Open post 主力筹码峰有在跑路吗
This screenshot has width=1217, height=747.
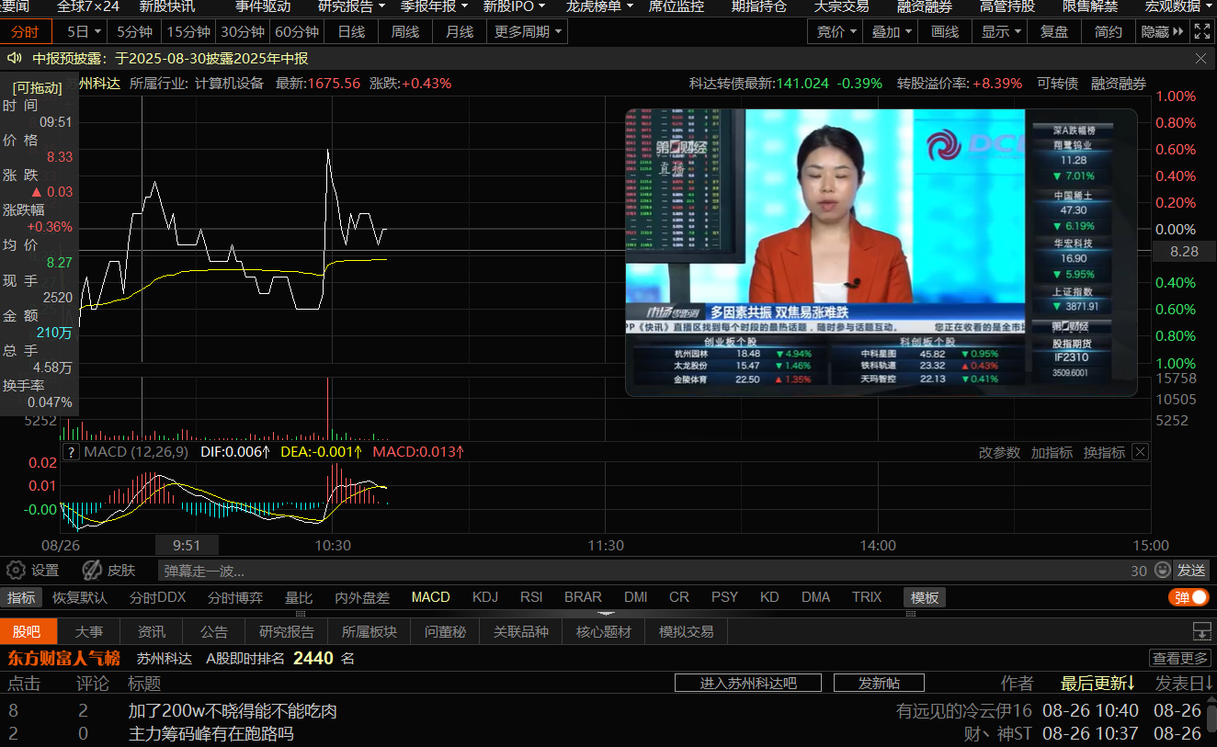pyautogui.click(x=211, y=734)
